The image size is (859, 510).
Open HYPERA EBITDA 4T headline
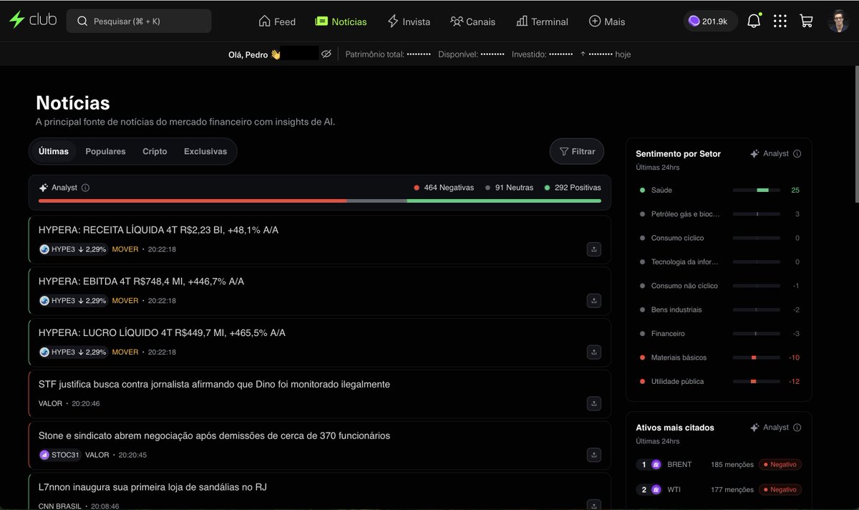(141, 282)
